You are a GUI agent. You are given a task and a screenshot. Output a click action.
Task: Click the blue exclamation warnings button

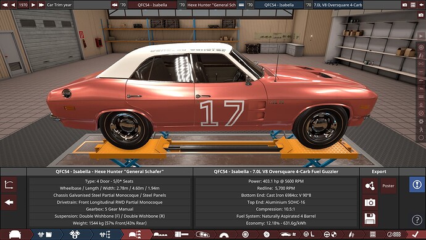(417, 184)
